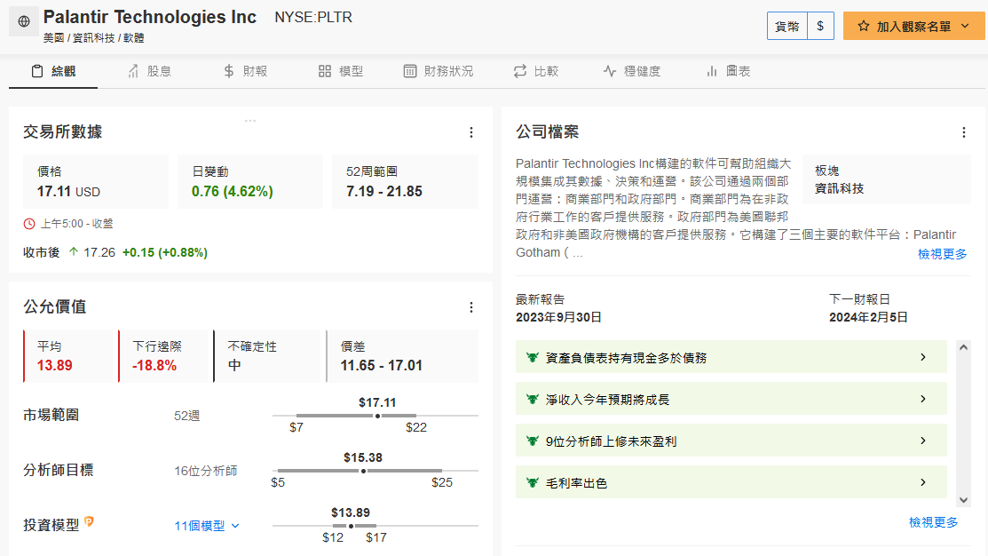Expand the 毛利率出色 insight
This screenshot has width=988, height=556.
731,482
